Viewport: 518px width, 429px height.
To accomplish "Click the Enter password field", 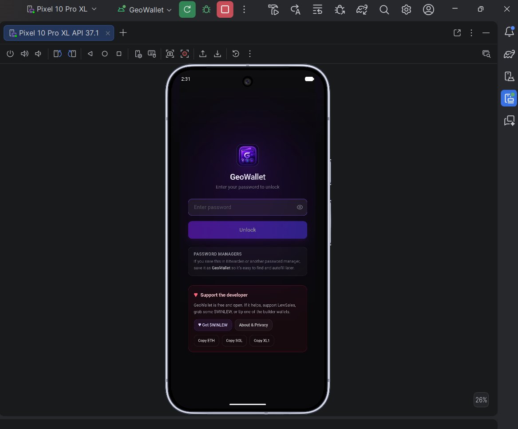I will [247, 207].
